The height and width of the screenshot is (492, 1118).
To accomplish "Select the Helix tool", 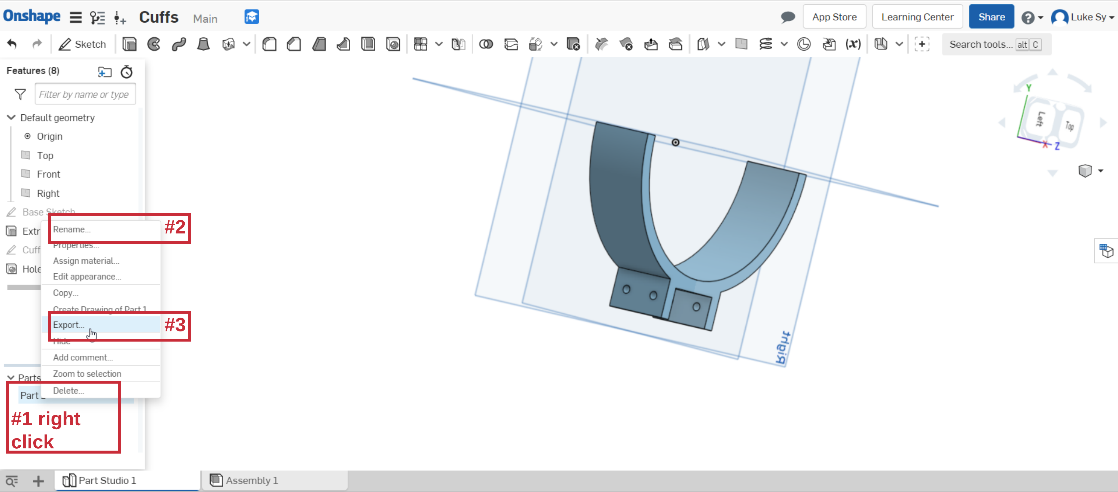I will (766, 44).
